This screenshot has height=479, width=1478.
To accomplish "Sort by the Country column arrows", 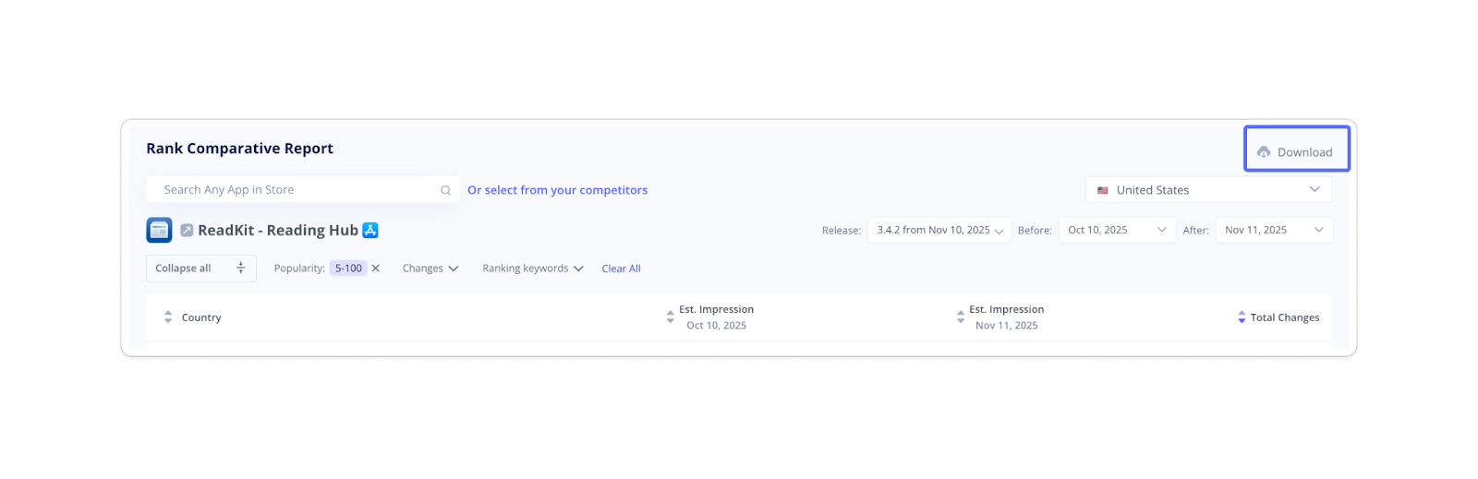I will (x=168, y=317).
